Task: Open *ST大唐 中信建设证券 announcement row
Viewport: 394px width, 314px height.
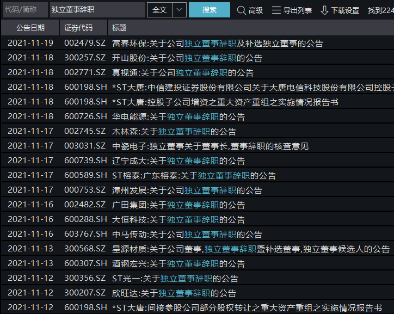Action: [x=253, y=87]
